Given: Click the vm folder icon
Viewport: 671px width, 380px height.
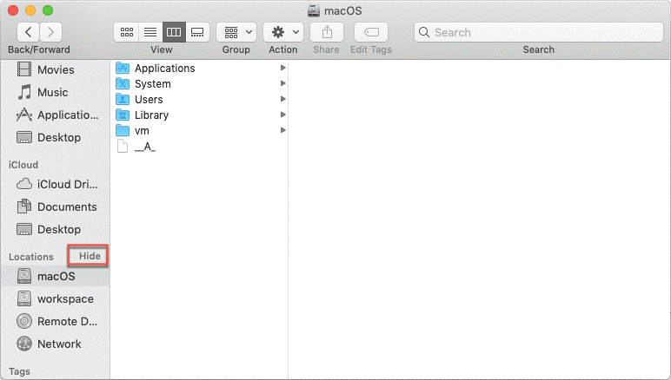Looking at the screenshot, I should (123, 131).
